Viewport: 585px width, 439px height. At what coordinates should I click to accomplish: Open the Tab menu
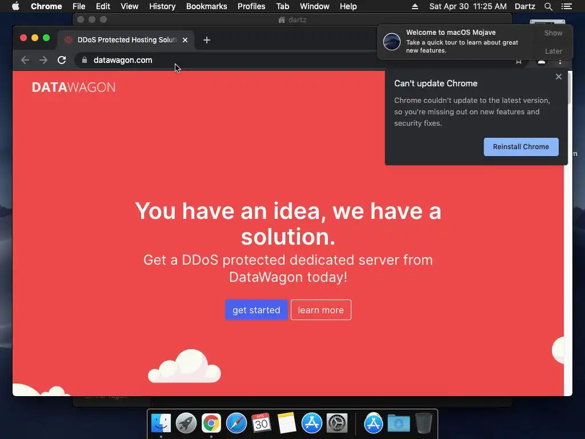[x=282, y=6]
